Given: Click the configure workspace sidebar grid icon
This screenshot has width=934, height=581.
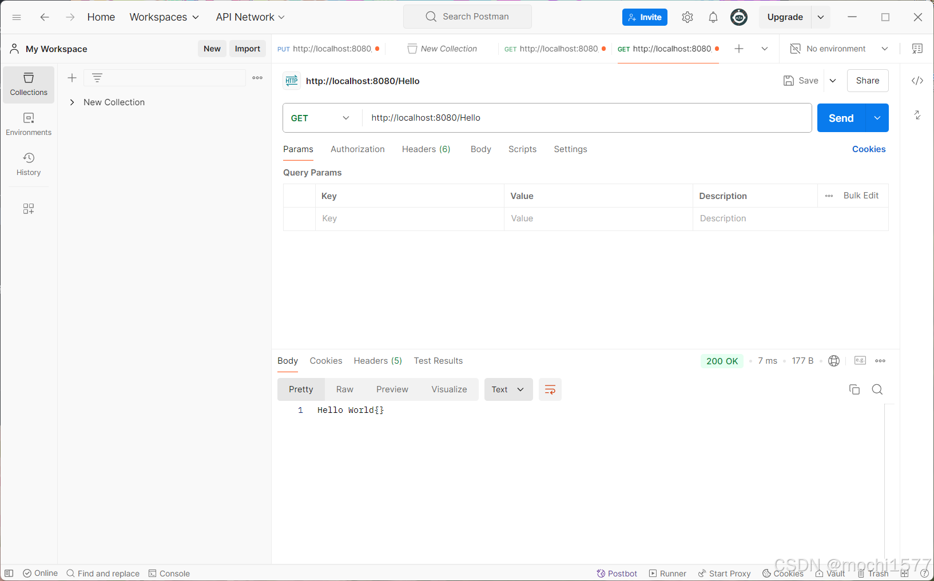Looking at the screenshot, I should click(x=29, y=209).
